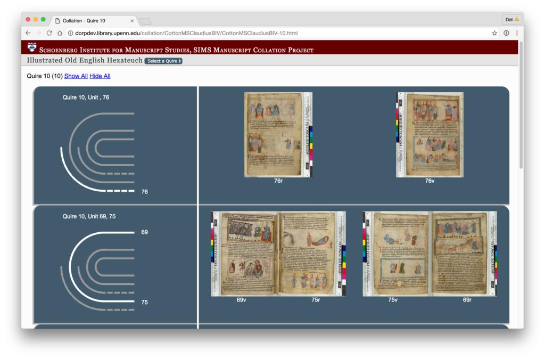Click the Penn shield logo in header
545x359 pixels.
32,47
